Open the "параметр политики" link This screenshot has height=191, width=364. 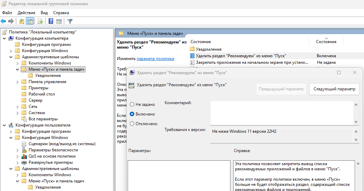tap(155, 59)
